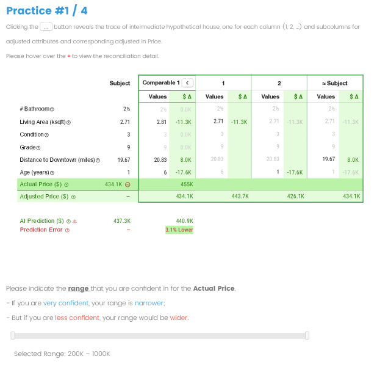The width and height of the screenshot is (377, 367).
Task: Click Distance to Downtown help icon
Action: point(98,160)
